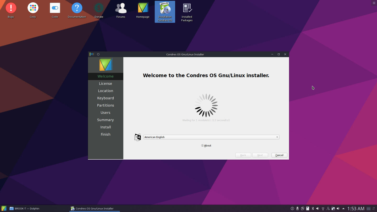Click the Next button
The height and width of the screenshot is (212, 377).
click(260, 155)
